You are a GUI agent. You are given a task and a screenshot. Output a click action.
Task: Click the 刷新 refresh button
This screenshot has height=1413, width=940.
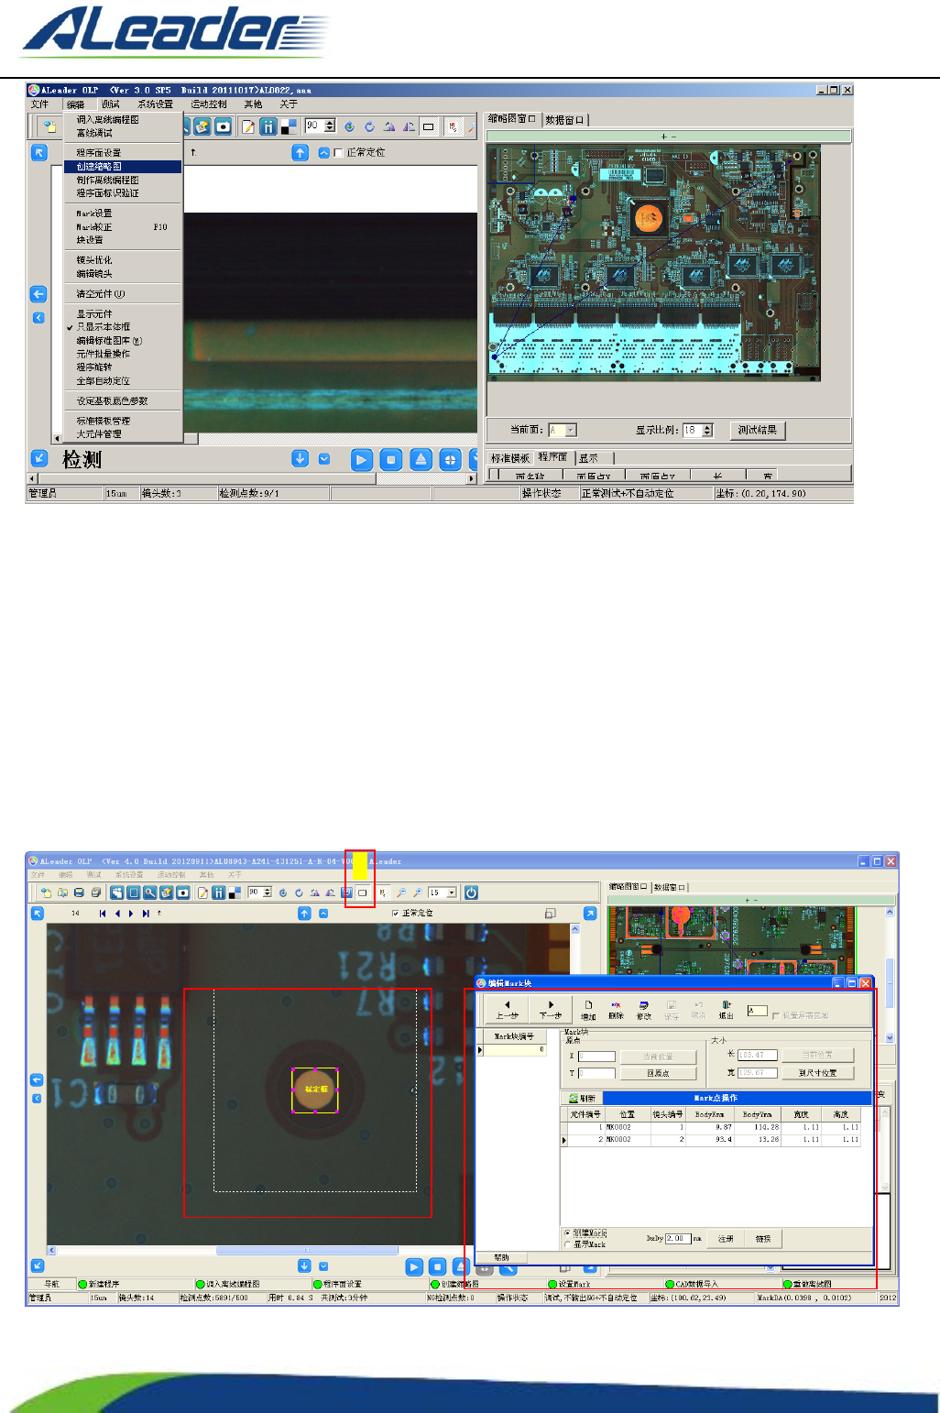point(582,1098)
